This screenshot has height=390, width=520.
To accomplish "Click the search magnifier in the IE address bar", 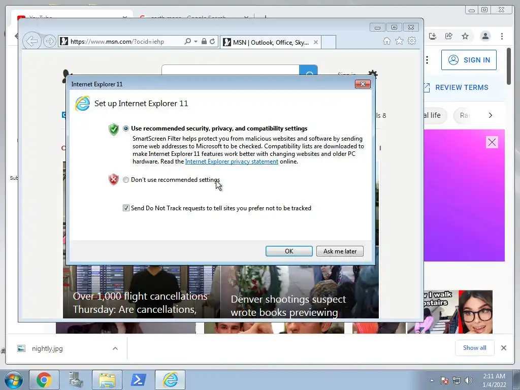I will click(188, 41).
